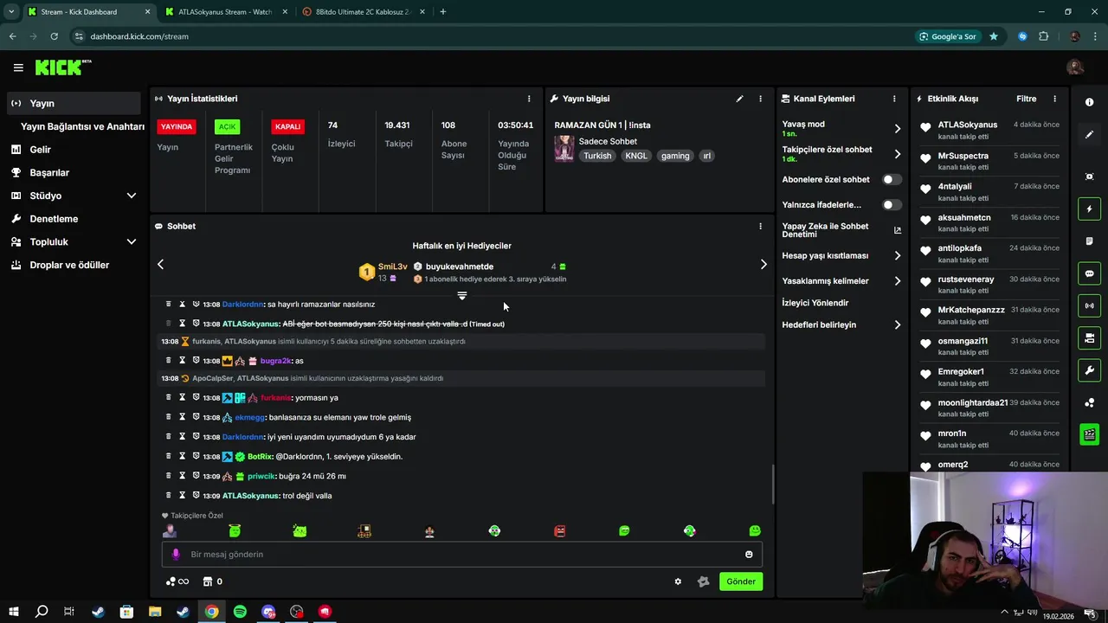Show previous top gifter with left arrow
The image size is (1108, 623).
tap(160, 265)
